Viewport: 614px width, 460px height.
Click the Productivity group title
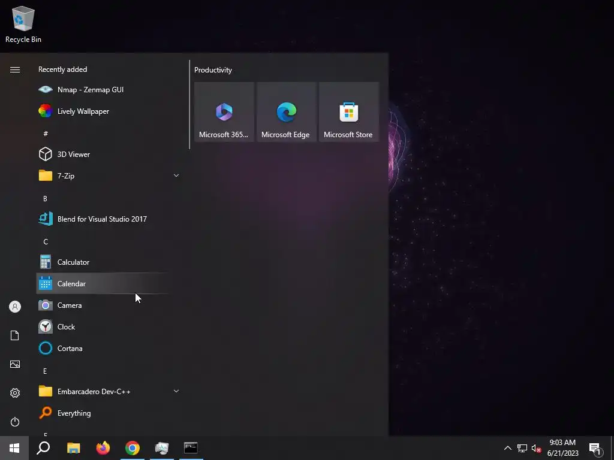pos(213,70)
